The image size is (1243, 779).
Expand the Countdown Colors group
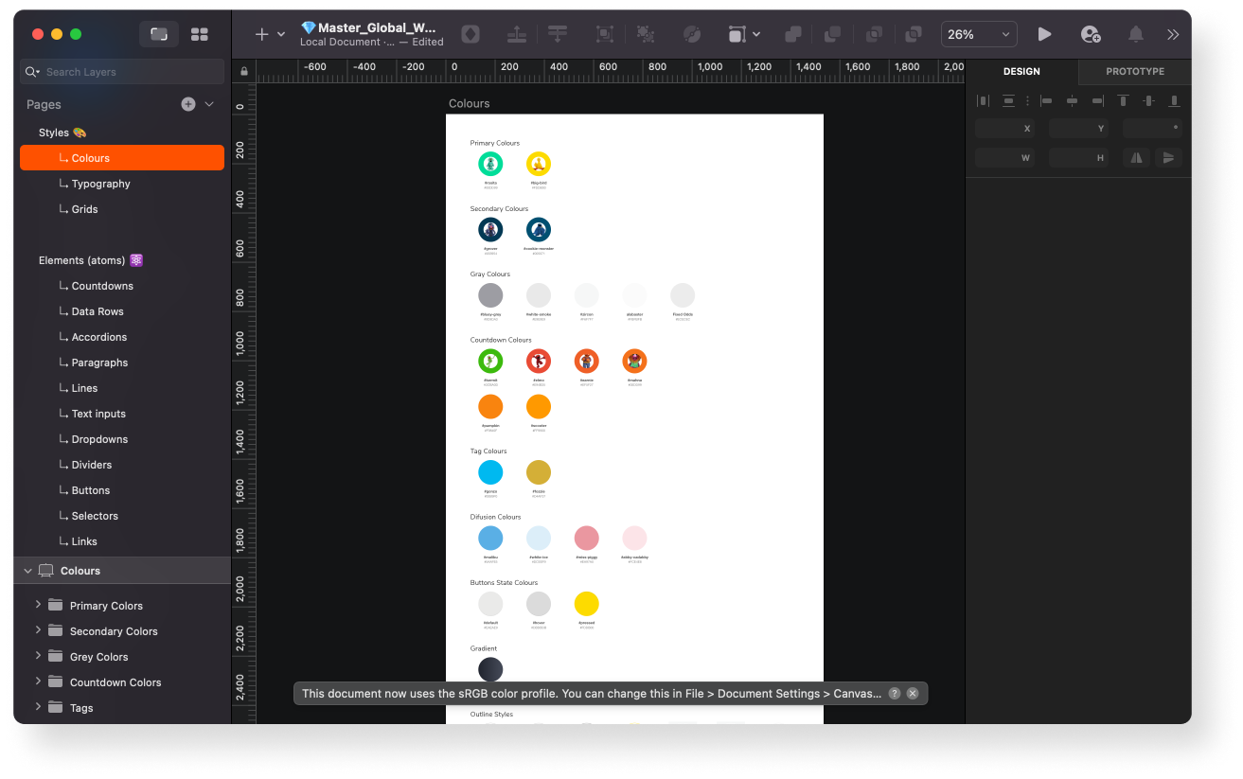point(38,681)
